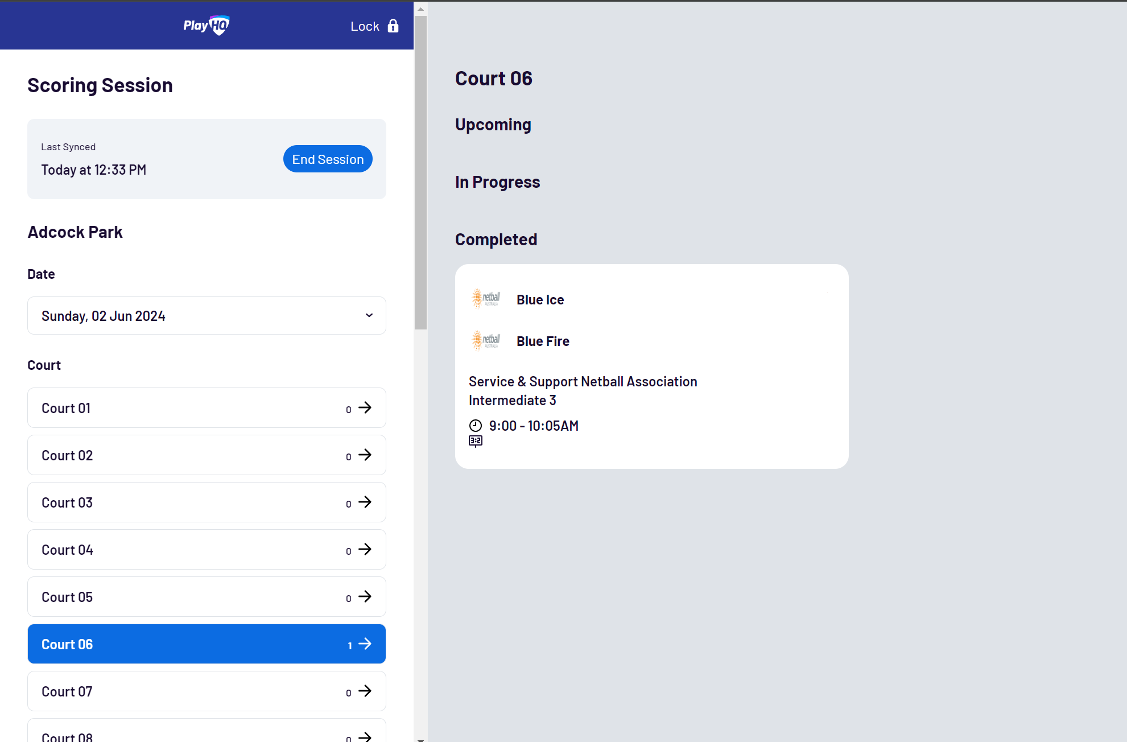The height and width of the screenshot is (742, 1127).
Task: Click the Blue Fire netball team logo
Action: 486,340
